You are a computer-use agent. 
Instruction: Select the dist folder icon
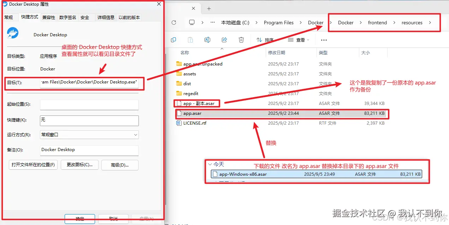coord(179,84)
